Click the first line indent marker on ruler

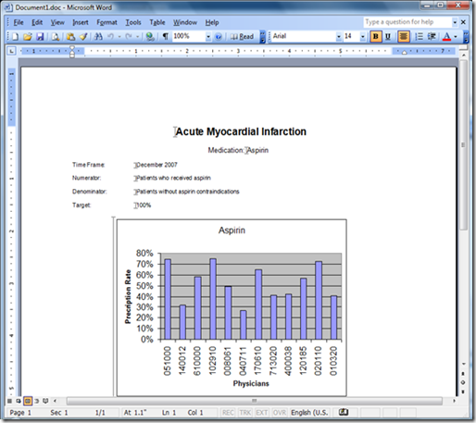pos(72,48)
